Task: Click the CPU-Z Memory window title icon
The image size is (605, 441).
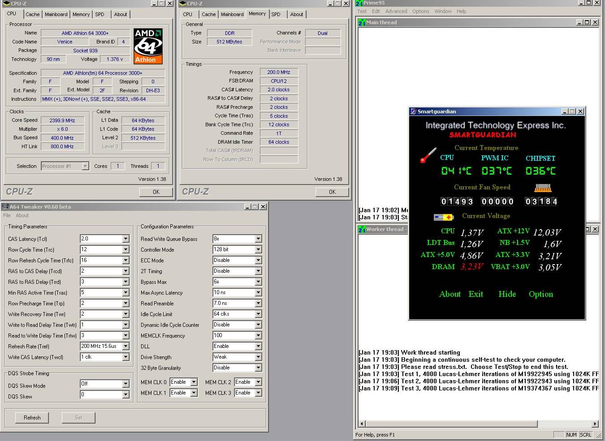Action: tap(182, 3)
